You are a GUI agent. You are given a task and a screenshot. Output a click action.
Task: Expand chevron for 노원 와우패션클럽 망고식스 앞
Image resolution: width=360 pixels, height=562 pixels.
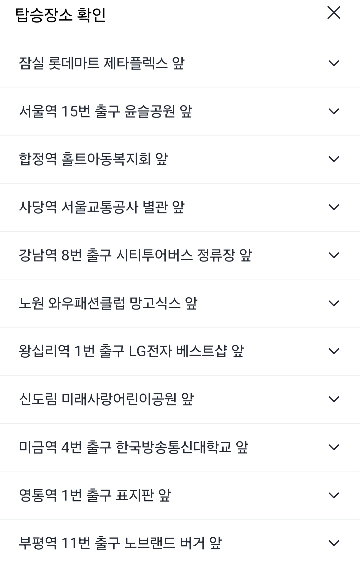pos(334,303)
